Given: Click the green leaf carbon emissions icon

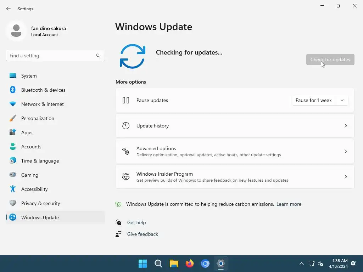Looking at the screenshot, I should coord(118,204).
